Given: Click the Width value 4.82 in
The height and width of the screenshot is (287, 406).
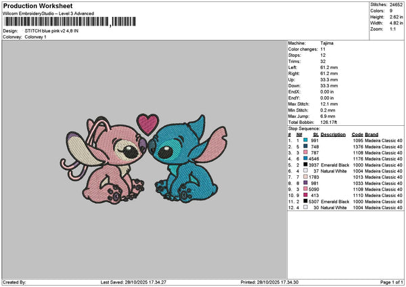Looking at the screenshot, I should [396, 23].
